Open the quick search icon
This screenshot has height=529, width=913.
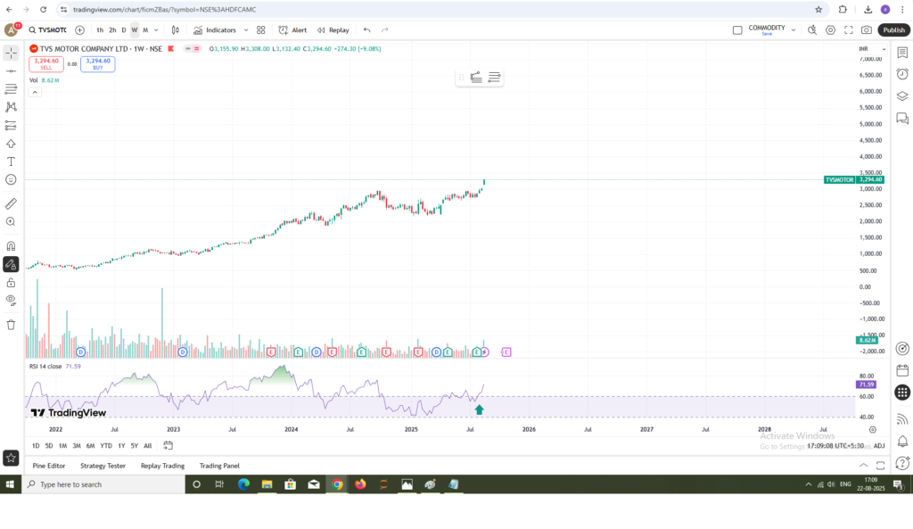click(x=812, y=30)
